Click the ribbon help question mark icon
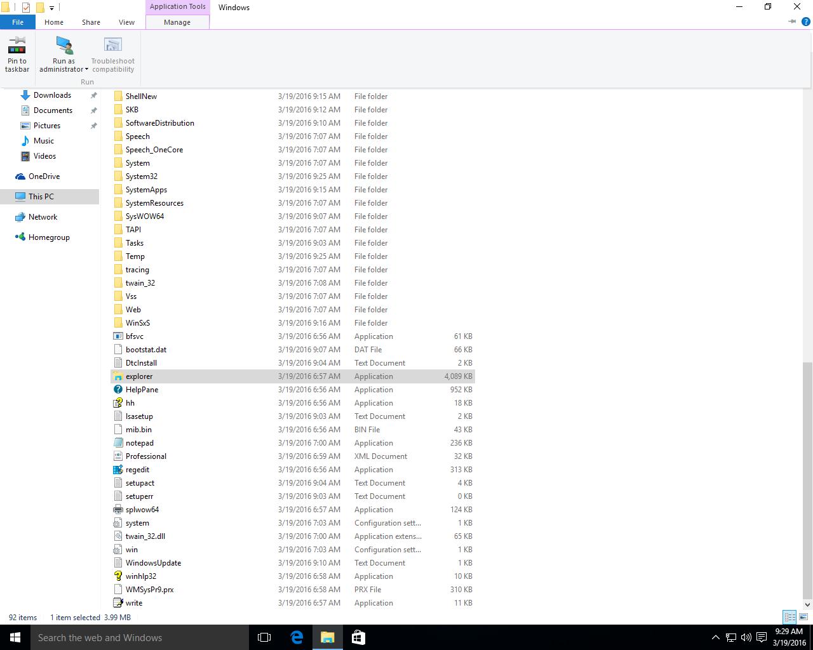The image size is (813, 650). [x=805, y=22]
